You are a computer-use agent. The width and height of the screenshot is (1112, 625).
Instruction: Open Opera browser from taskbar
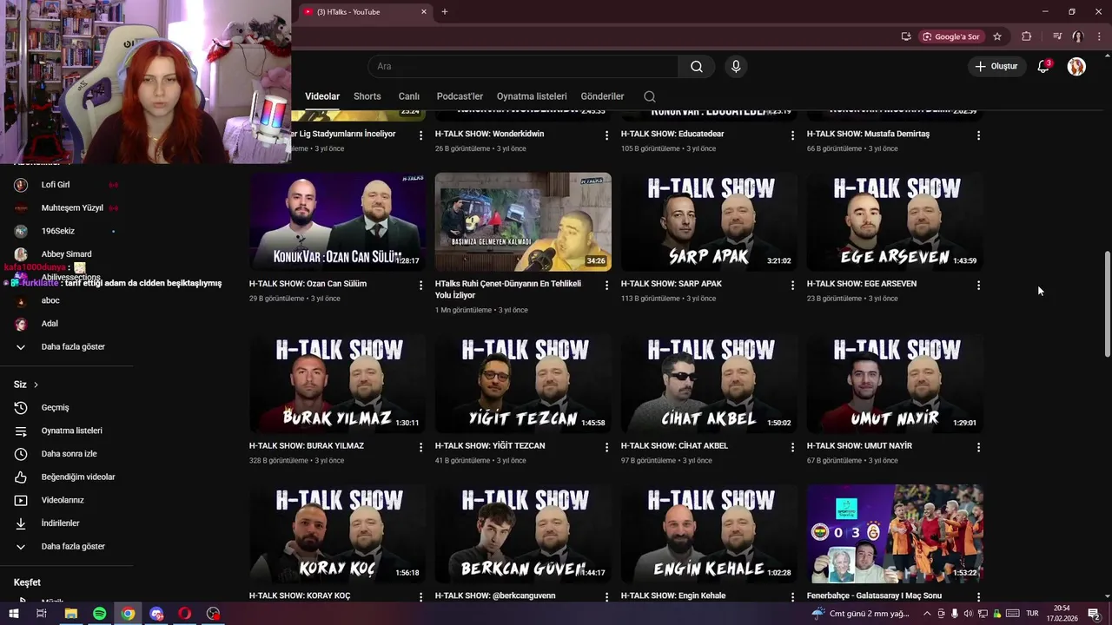(x=184, y=614)
